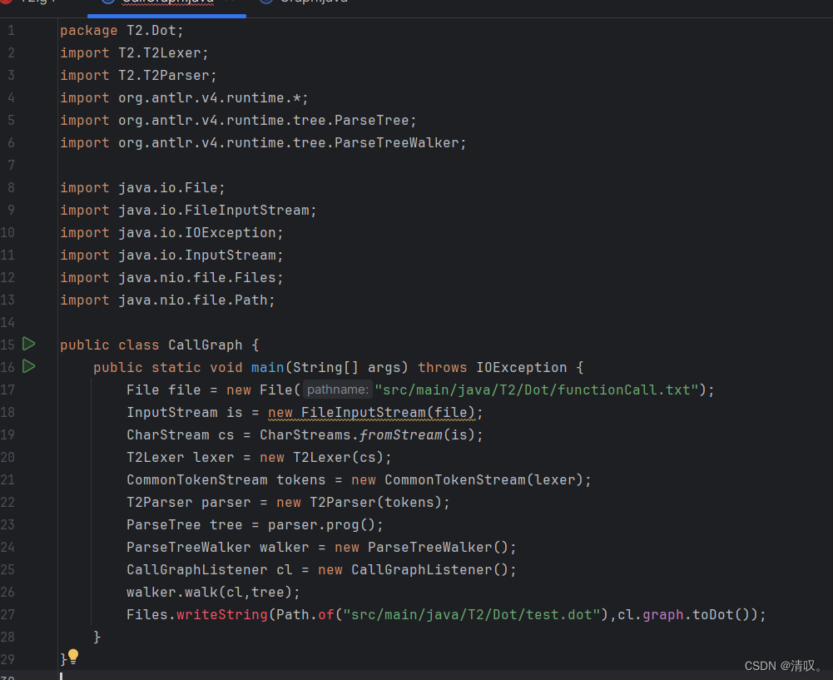Click the 'walker.walk(cl,tree);' statement
Screen dimensions: 833x680
214,593
